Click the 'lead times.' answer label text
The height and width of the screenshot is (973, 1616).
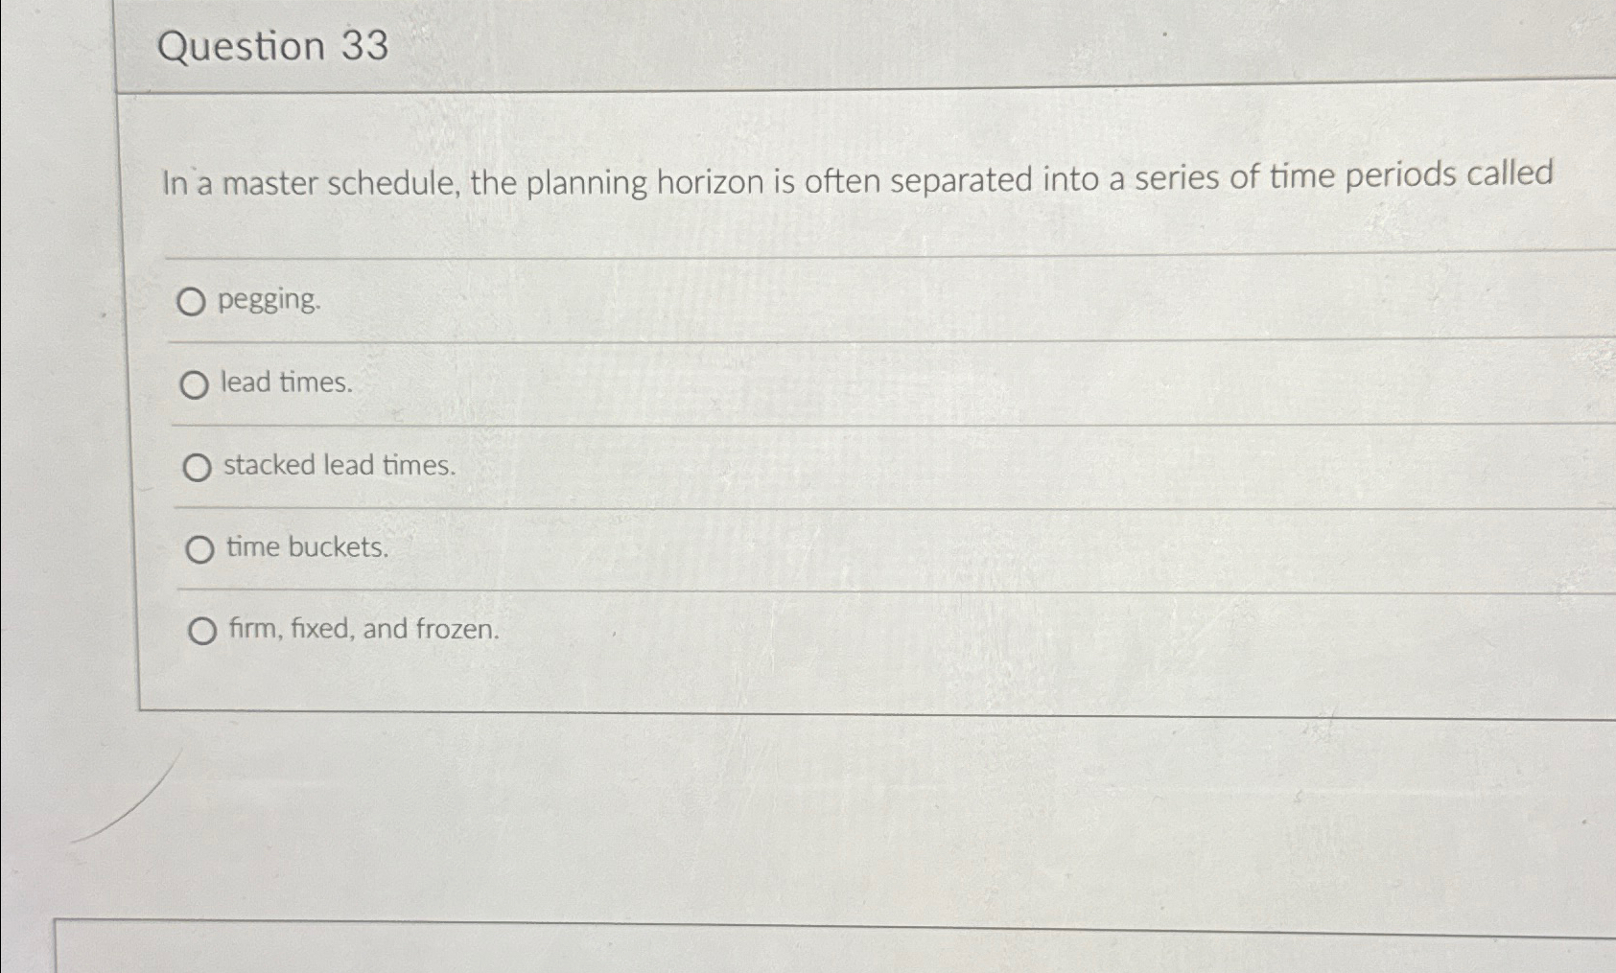pyautogui.click(x=285, y=384)
